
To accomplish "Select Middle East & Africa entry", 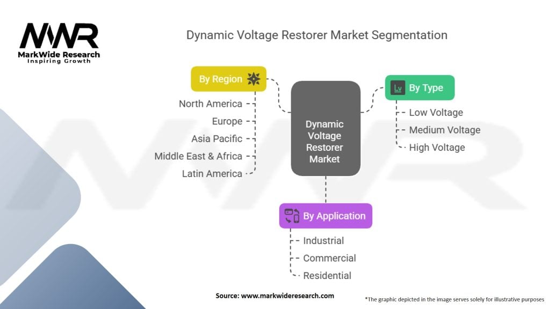I will point(198,156).
